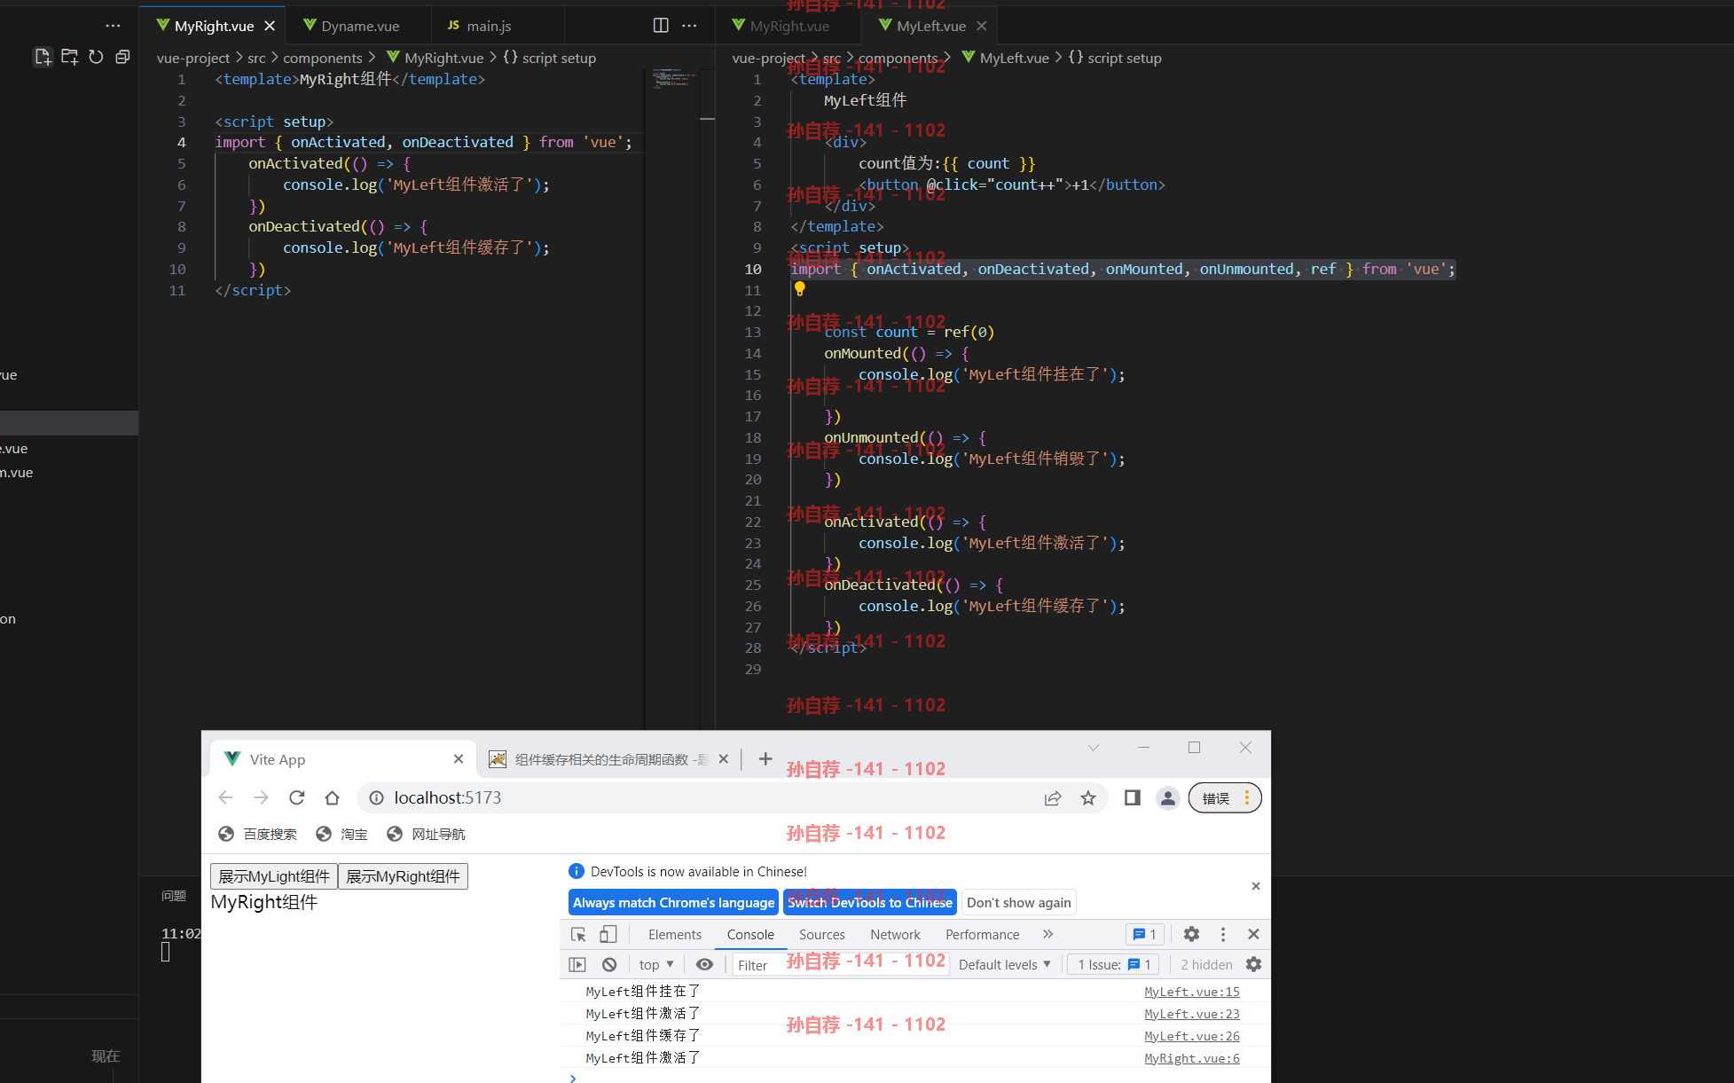The height and width of the screenshot is (1083, 1734).
Task: Open left editor group more actions
Action: [x=689, y=26]
